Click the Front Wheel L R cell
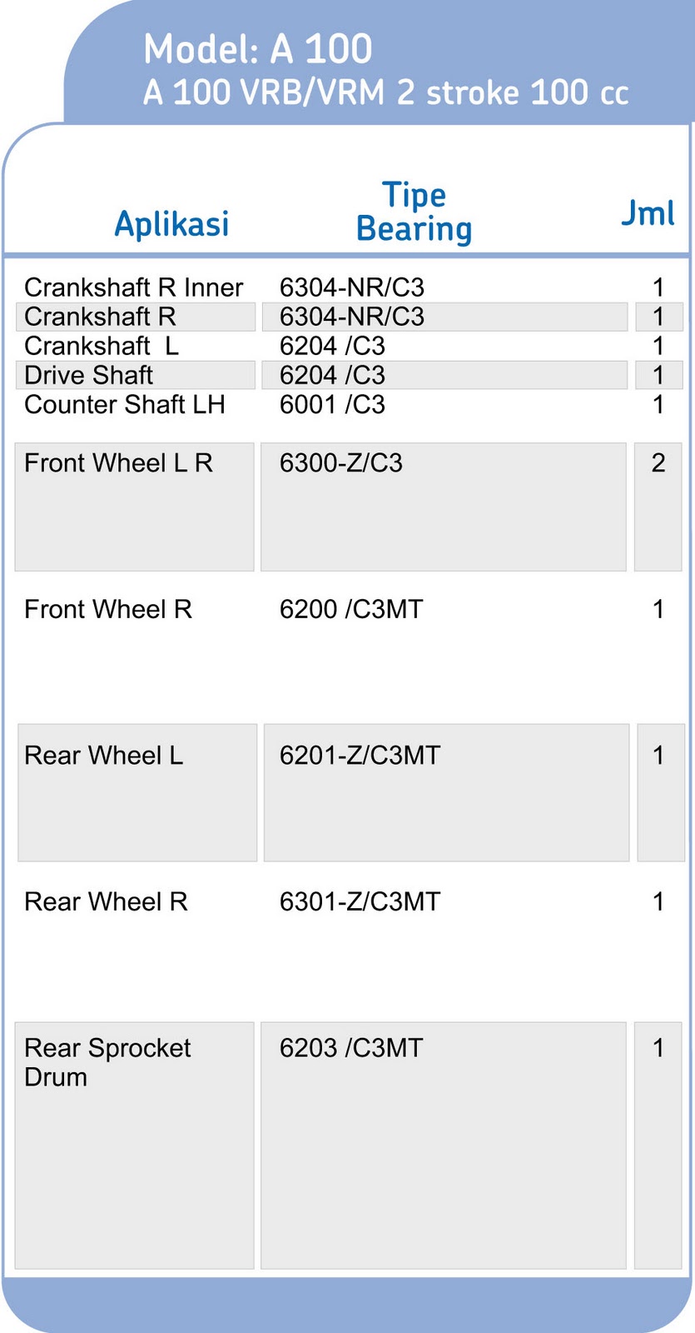The height and width of the screenshot is (1333, 695). pyautogui.click(x=118, y=463)
